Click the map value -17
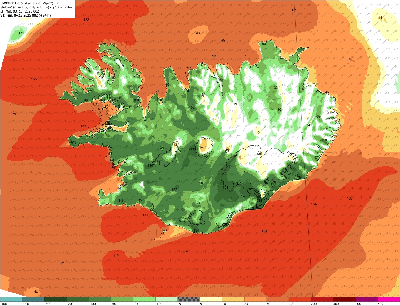Image resolution: width=400 pixels, height=306 pixels. pos(20,33)
